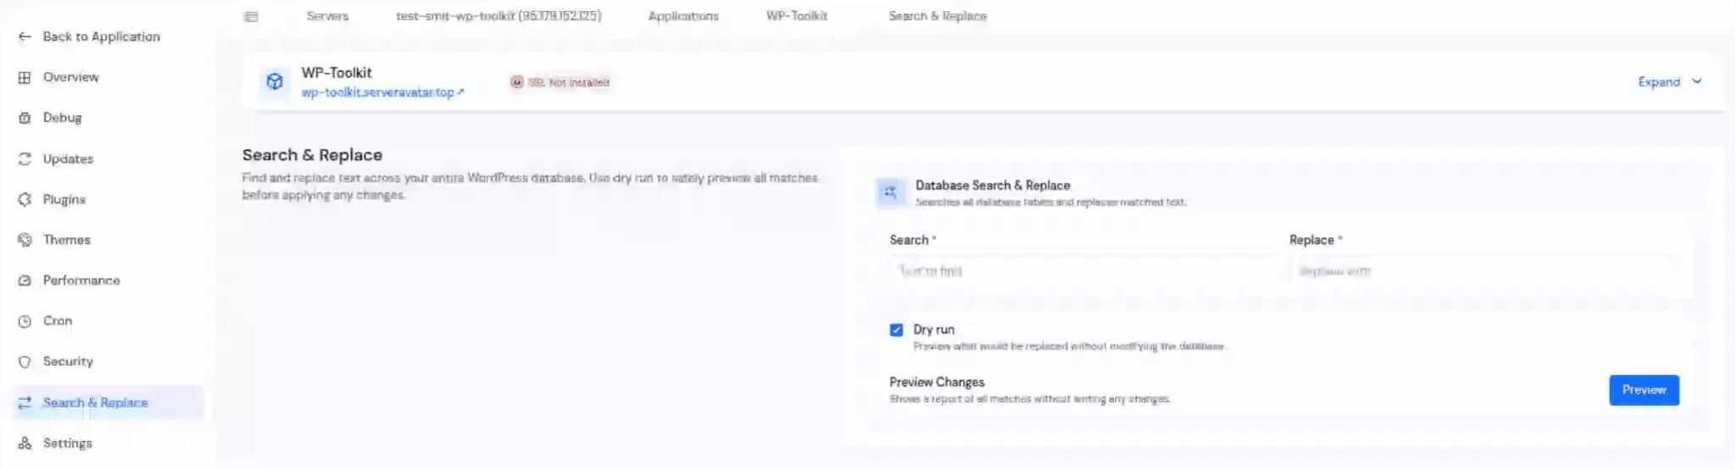Click the Updates refresh icon in sidebar
This screenshot has height=470, width=1736.
pos(25,158)
